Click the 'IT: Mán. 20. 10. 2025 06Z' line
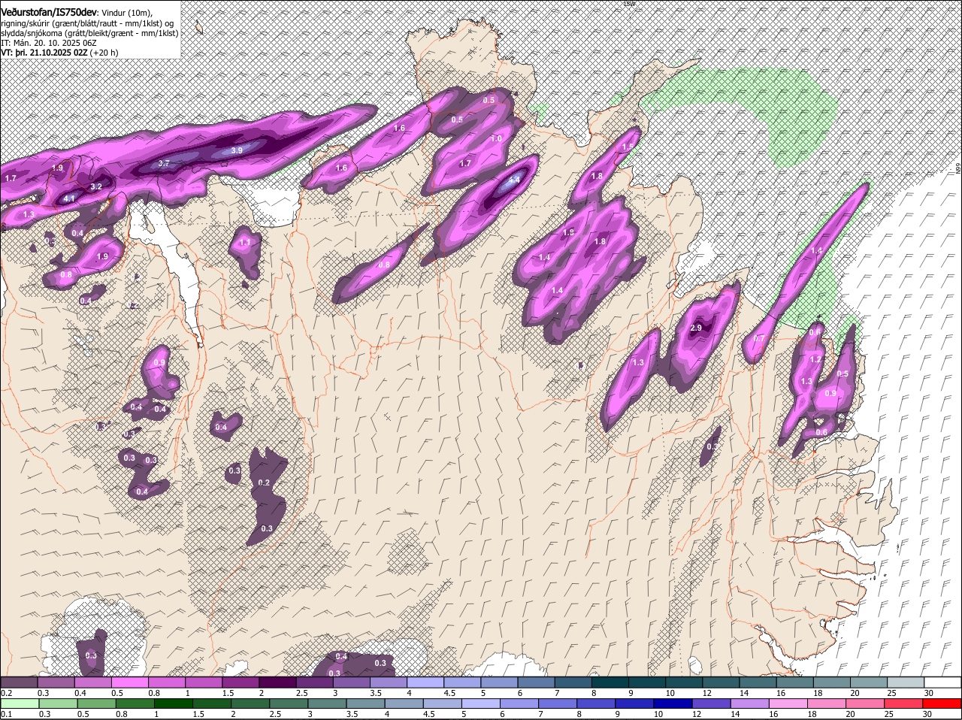Image resolution: width=962 pixels, height=720 pixels. coord(48,43)
